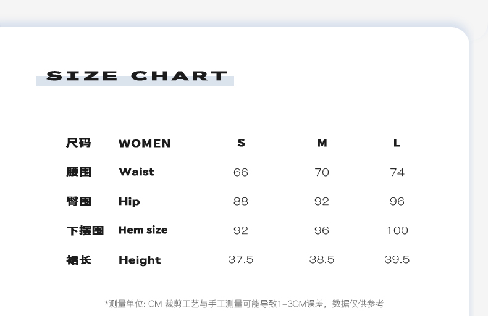Click the 下摆围 row label

pyautogui.click(x=85, y=230)
